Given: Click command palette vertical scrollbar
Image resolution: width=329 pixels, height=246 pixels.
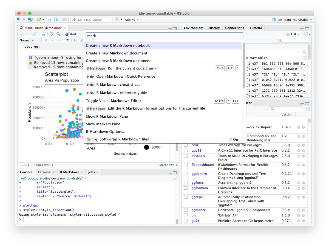Looking at the screenshot, I should click(x=244, y=65).
